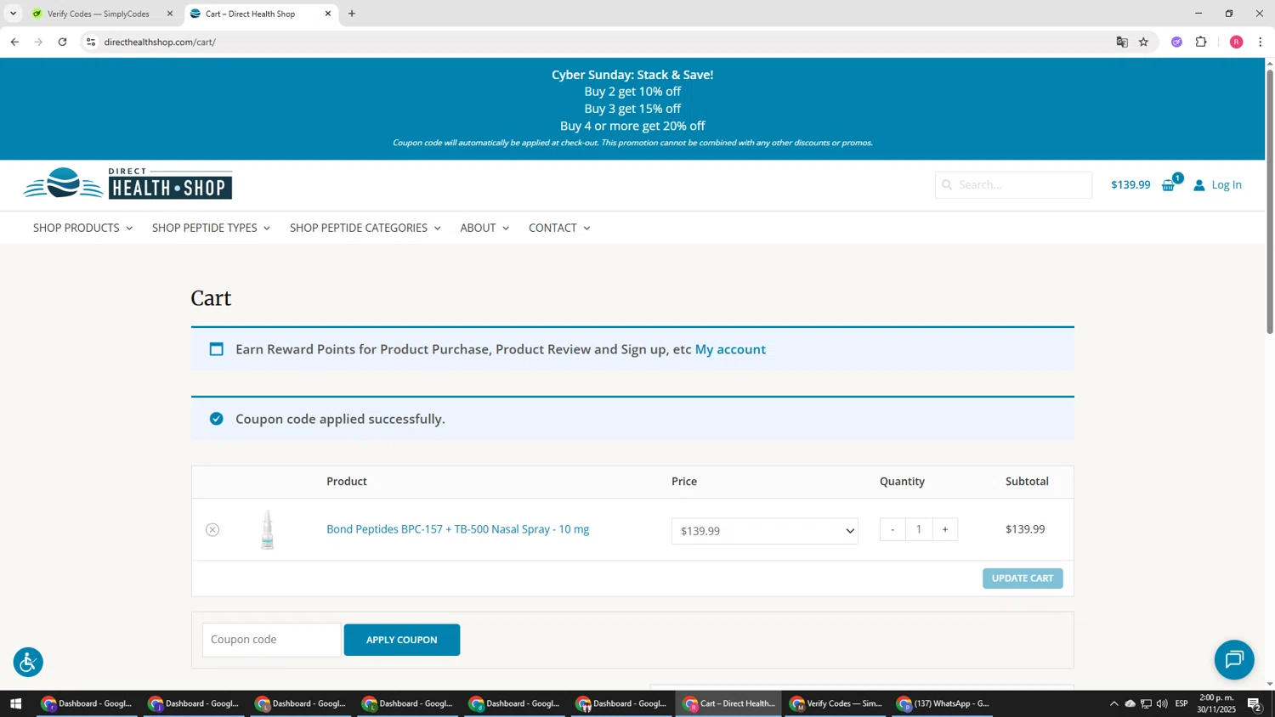Click the Direct Health Shop logo
The height and width of the screenshot is (717, 1275).
127,183
